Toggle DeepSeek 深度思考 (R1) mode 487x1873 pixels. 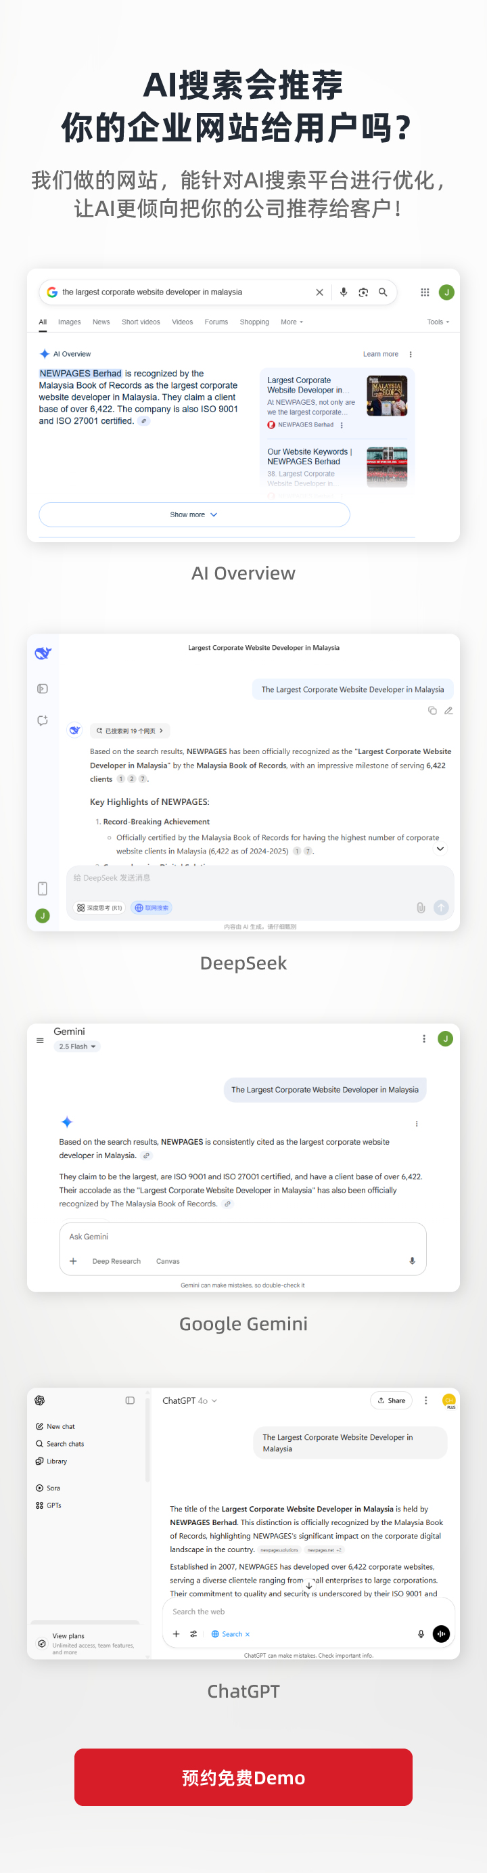[x=99, y=908]
